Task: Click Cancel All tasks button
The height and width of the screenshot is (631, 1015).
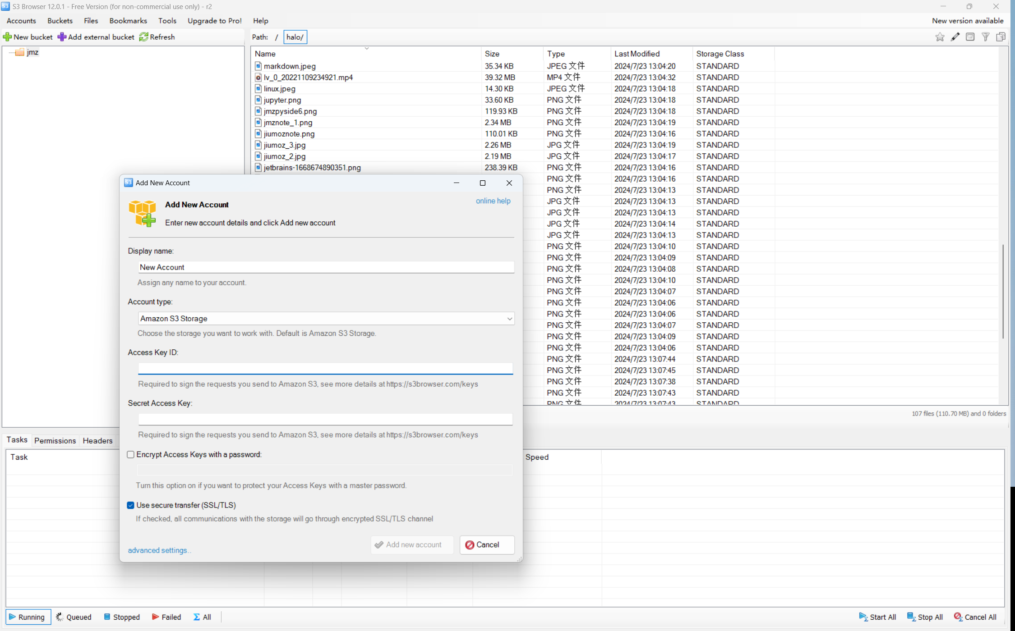Action: tap(975, 617)
